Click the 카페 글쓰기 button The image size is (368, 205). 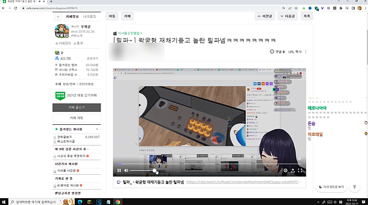pyautogui.click(x=76, y=107)
